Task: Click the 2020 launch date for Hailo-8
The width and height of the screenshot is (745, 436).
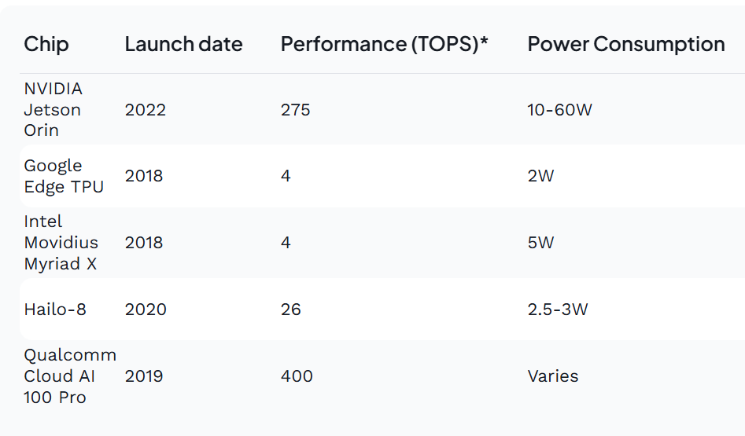Action: click(x=146, y=310)
